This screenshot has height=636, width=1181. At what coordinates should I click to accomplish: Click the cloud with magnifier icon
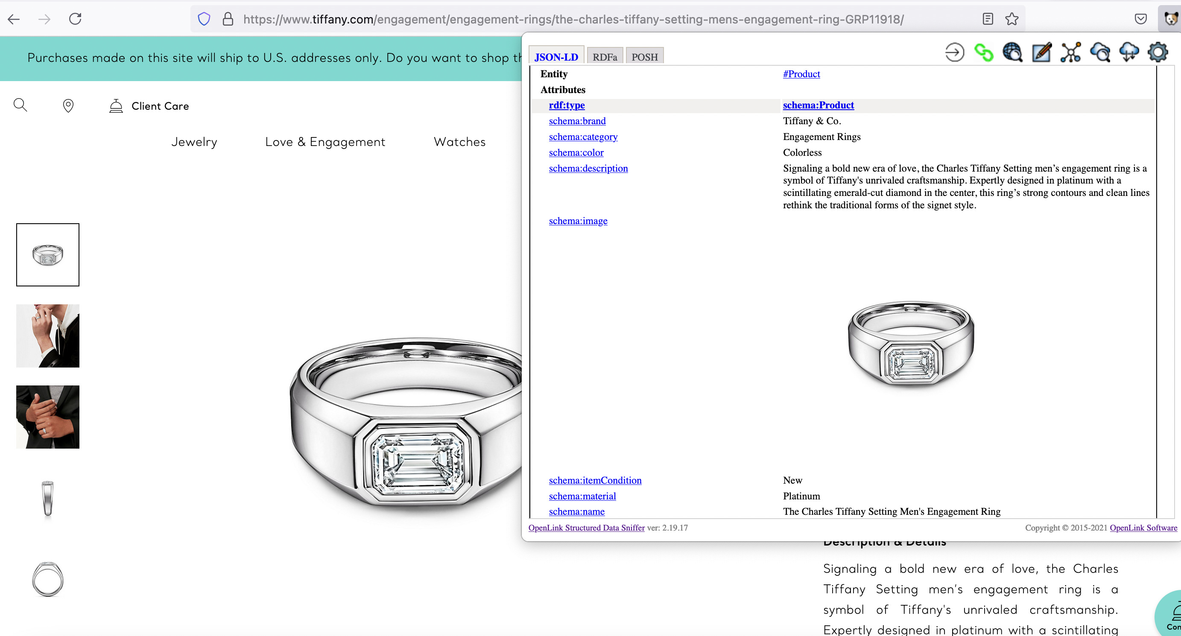[x=1100, y=53]
